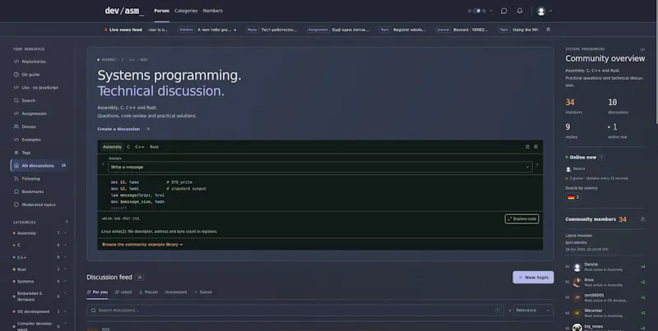
Task: Click the user avatar in header
Action: [541, 11]
